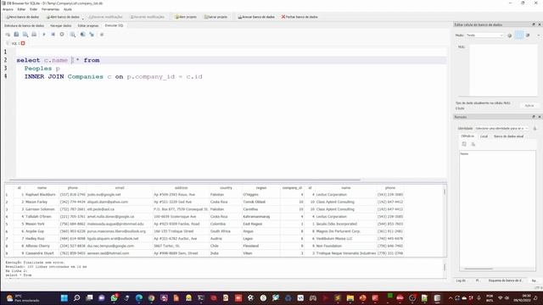Open the Identidade selection dropdown
This screenshot has width=543, height=305.
[x=501, y=128]
